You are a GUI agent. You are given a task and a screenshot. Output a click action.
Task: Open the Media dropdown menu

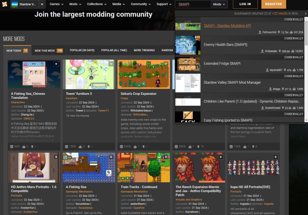pyautogui.click(x=118, y=4)
